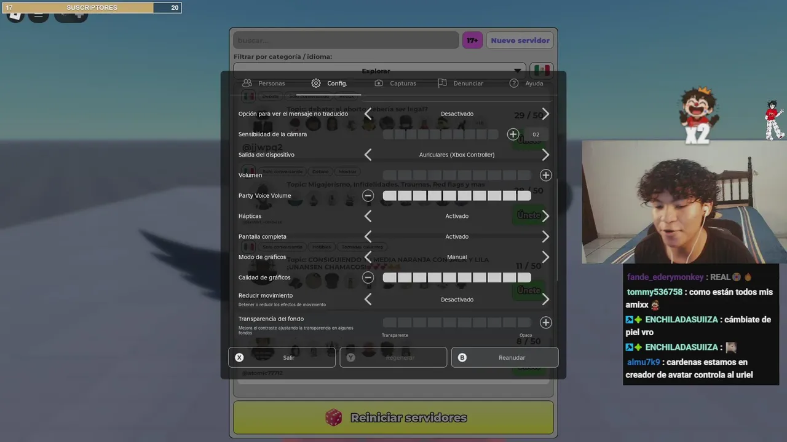Toggle Pantalla completa with right arrow
787x442 pixels.
coord(545,236)
